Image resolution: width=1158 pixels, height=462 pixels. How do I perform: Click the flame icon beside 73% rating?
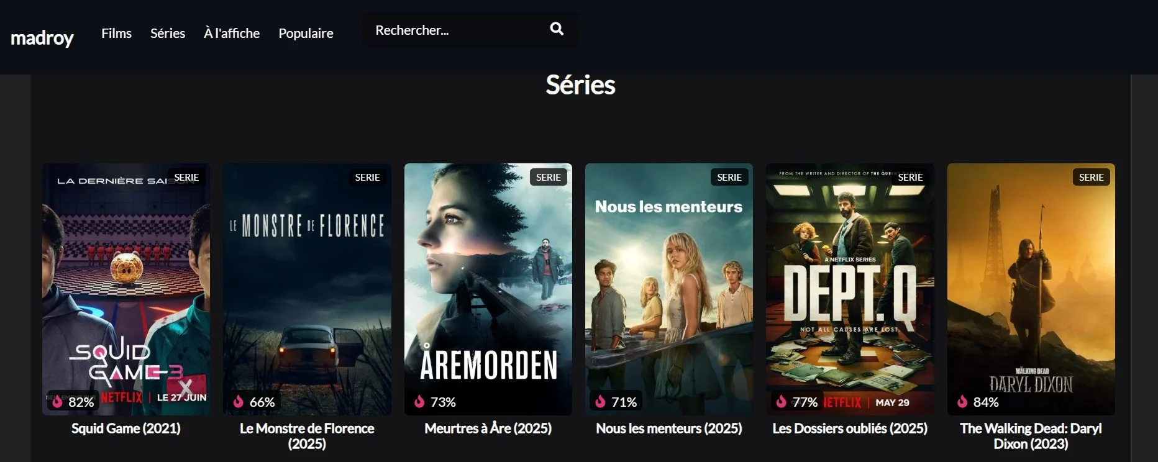click(x=419, y=401)
